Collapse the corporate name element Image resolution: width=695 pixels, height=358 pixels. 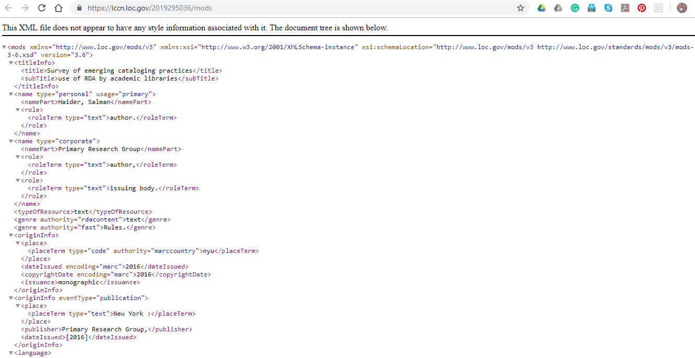[10, 141]
